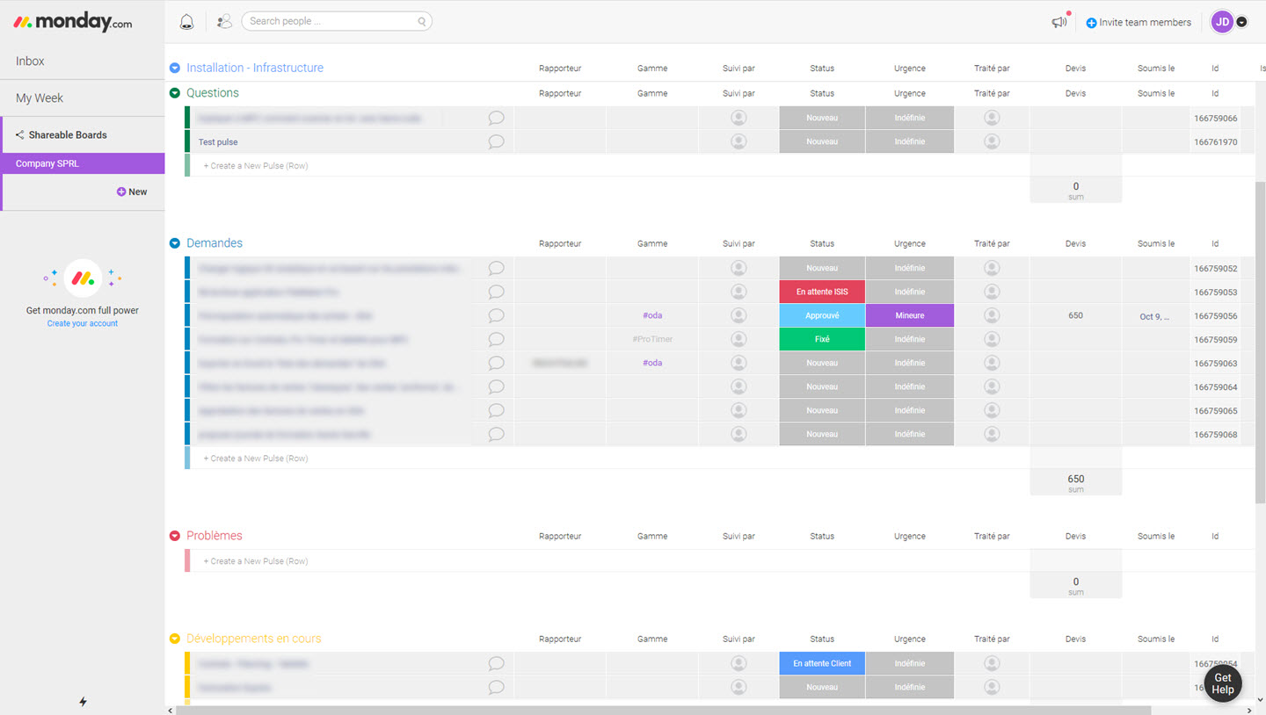Open the Inbox section
1266x715 pixels.
pyautogui.click(x=30, y=61)
